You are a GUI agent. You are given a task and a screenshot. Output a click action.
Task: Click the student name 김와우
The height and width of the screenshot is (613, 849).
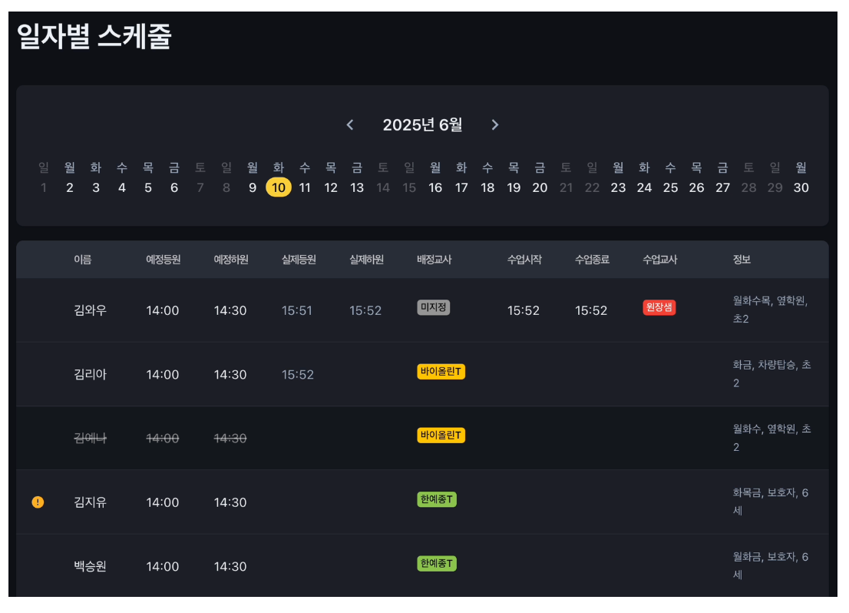point(91,310)
